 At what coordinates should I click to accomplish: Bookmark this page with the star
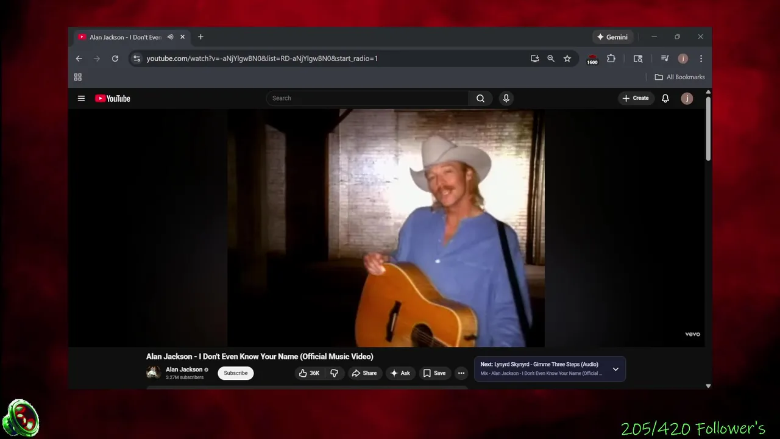pyautogui.click(x=567, y=59)
